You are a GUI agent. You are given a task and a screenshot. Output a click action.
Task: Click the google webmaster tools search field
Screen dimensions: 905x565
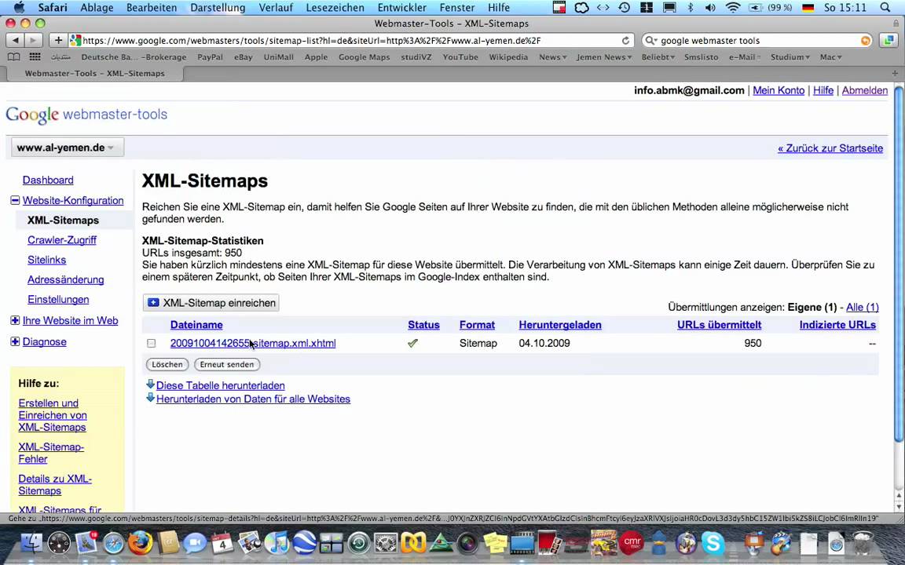[x=756, y=40]
